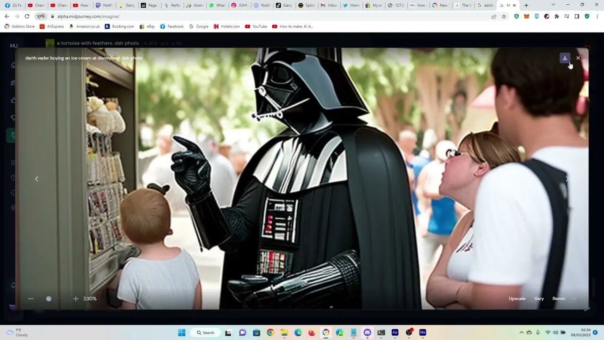Image resolution: width=604 pixels, height=340 pixels.
Task: Open the Google bookmark
Action: coord(199,26)
